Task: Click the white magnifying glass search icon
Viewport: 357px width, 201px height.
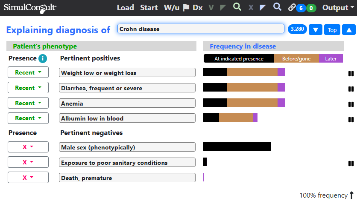Action: [277, 7]
